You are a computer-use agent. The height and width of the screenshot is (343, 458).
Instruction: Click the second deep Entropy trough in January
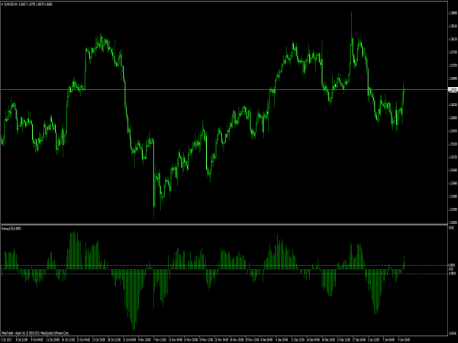[x=376, y=311]
